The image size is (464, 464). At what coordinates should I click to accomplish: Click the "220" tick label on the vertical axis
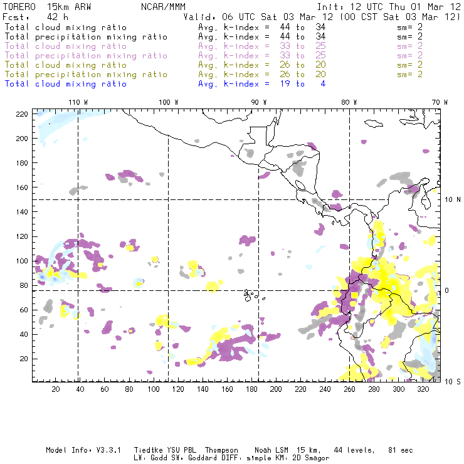pos(22,114)
